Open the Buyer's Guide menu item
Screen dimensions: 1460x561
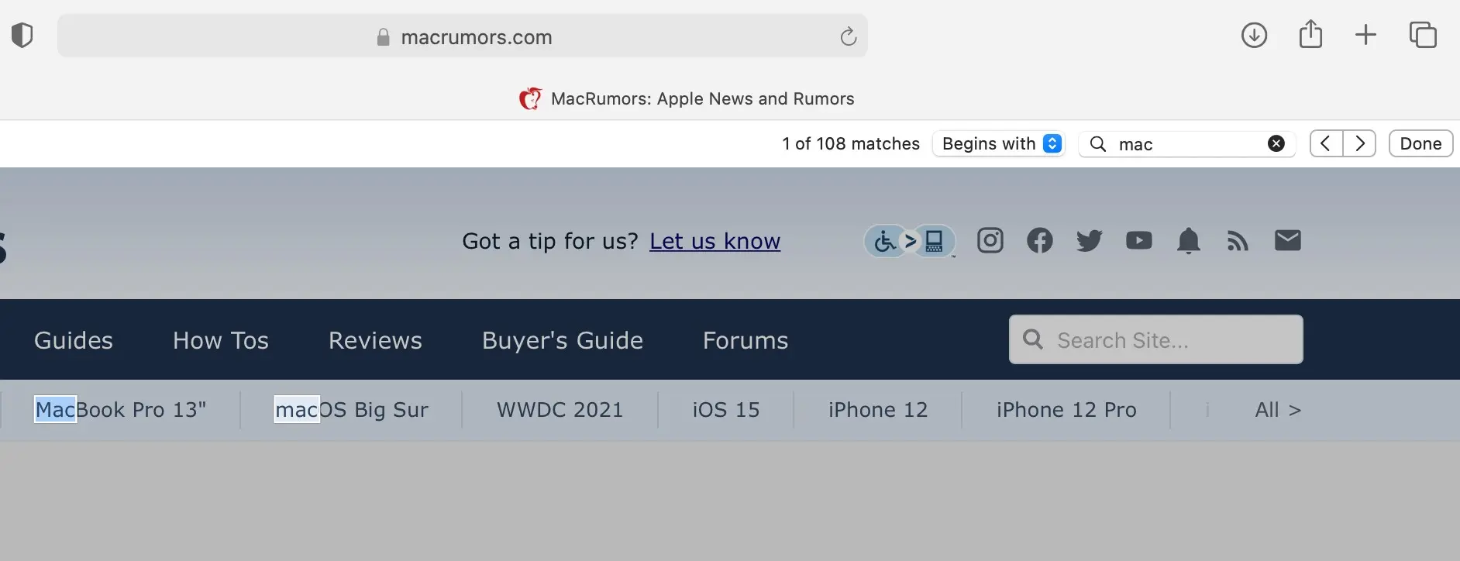tap(563, 340)
